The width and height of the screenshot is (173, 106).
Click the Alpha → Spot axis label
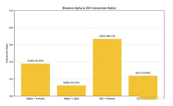(71, 99)
